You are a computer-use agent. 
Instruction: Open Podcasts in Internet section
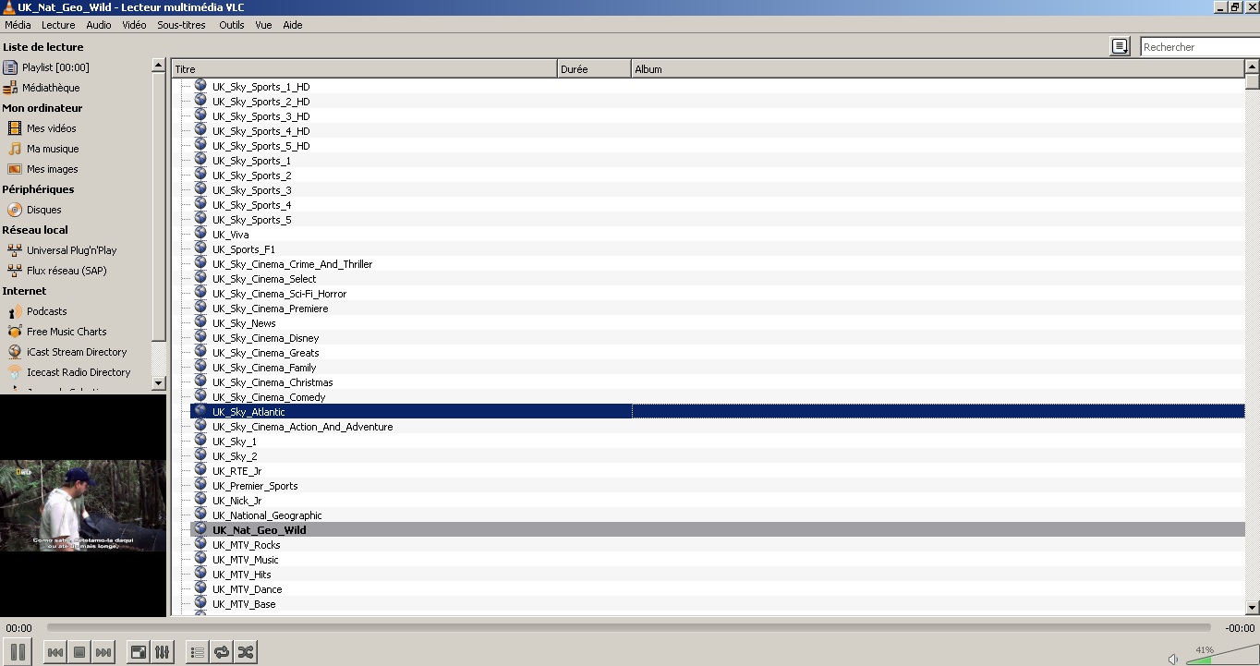click(46, 311)
